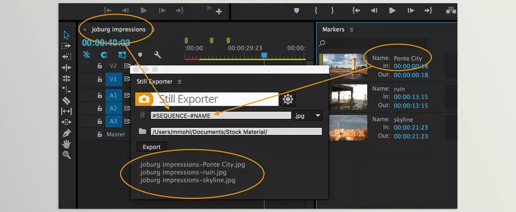This screenshot has height=212, width=516.
Task: Select the Slide tool
Action: (x=66, y=122)
